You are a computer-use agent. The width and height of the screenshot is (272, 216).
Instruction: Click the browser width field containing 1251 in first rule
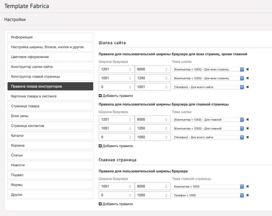pos(114,69)
